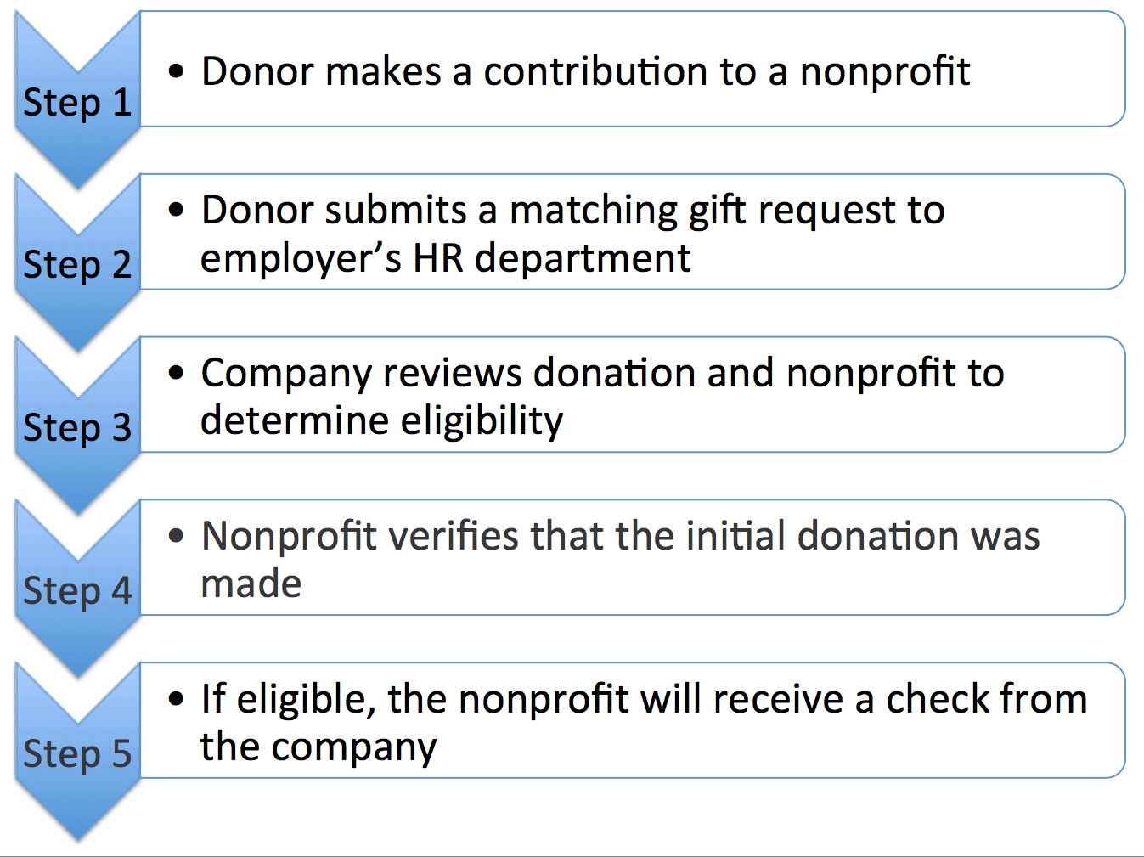Click the "the company" text in Step 5

[318, 747]
